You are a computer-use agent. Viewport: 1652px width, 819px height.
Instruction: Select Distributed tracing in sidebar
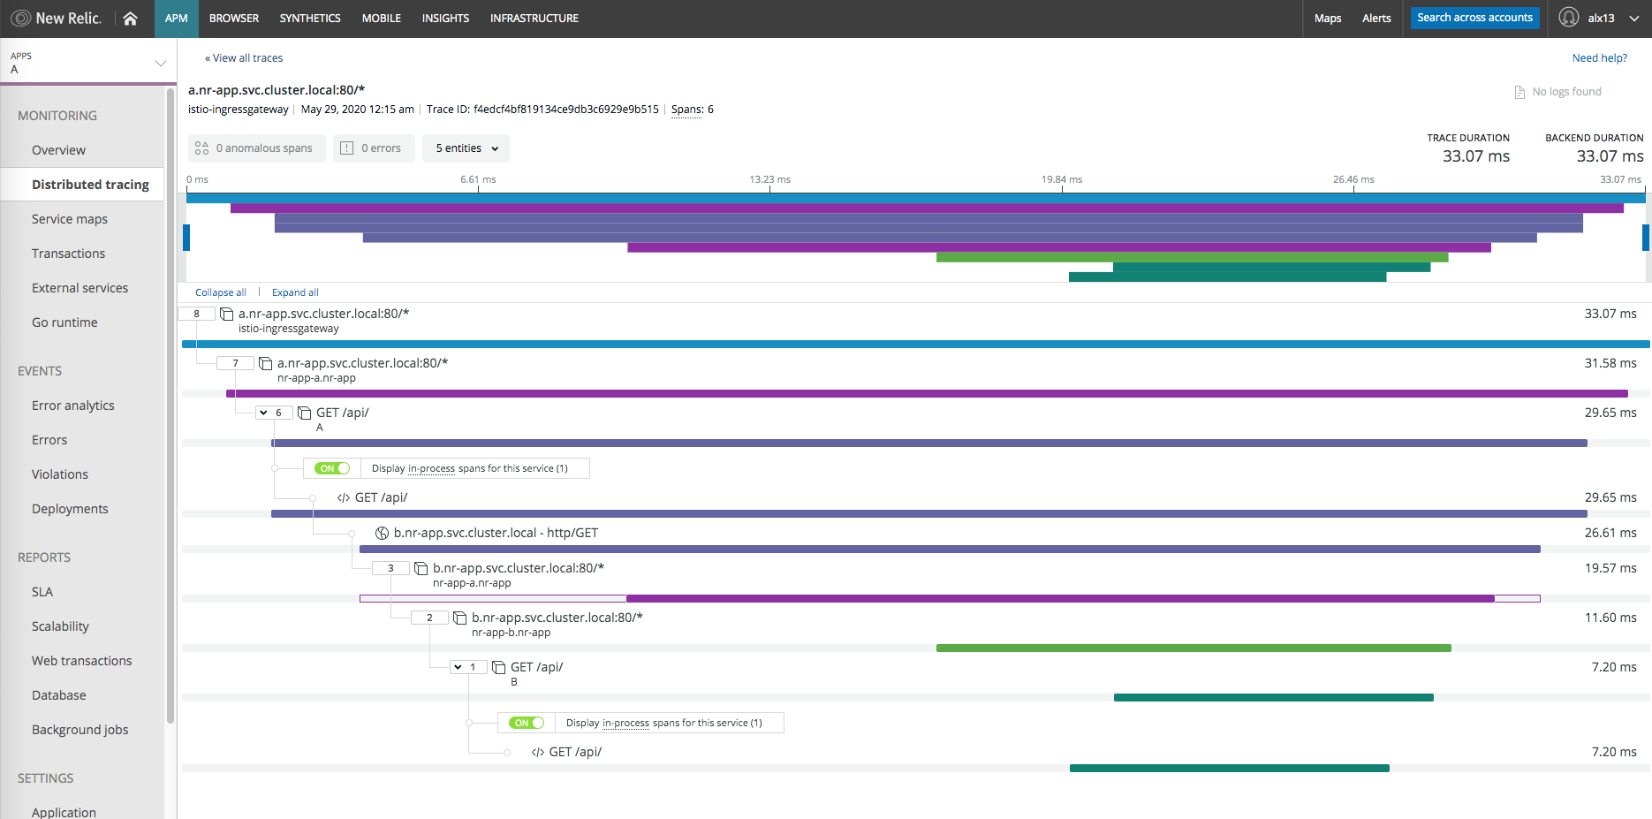tap(90, 185)
